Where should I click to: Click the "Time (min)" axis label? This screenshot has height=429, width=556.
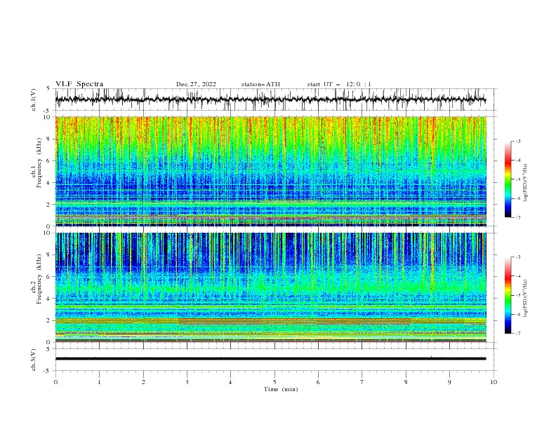(x=281, y=389)
